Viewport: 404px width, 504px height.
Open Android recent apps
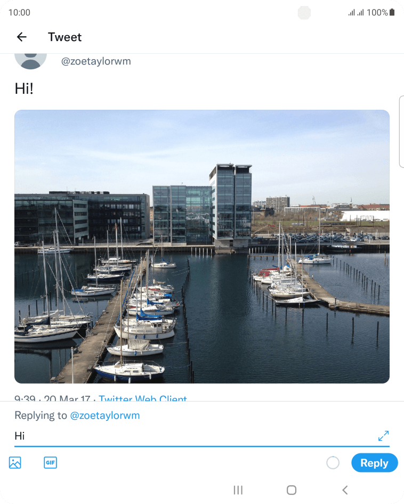(238, 490)
